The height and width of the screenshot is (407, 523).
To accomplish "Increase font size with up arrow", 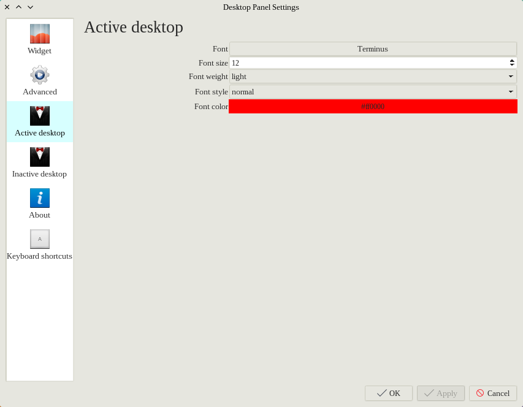I will click(x=512, y=61).
